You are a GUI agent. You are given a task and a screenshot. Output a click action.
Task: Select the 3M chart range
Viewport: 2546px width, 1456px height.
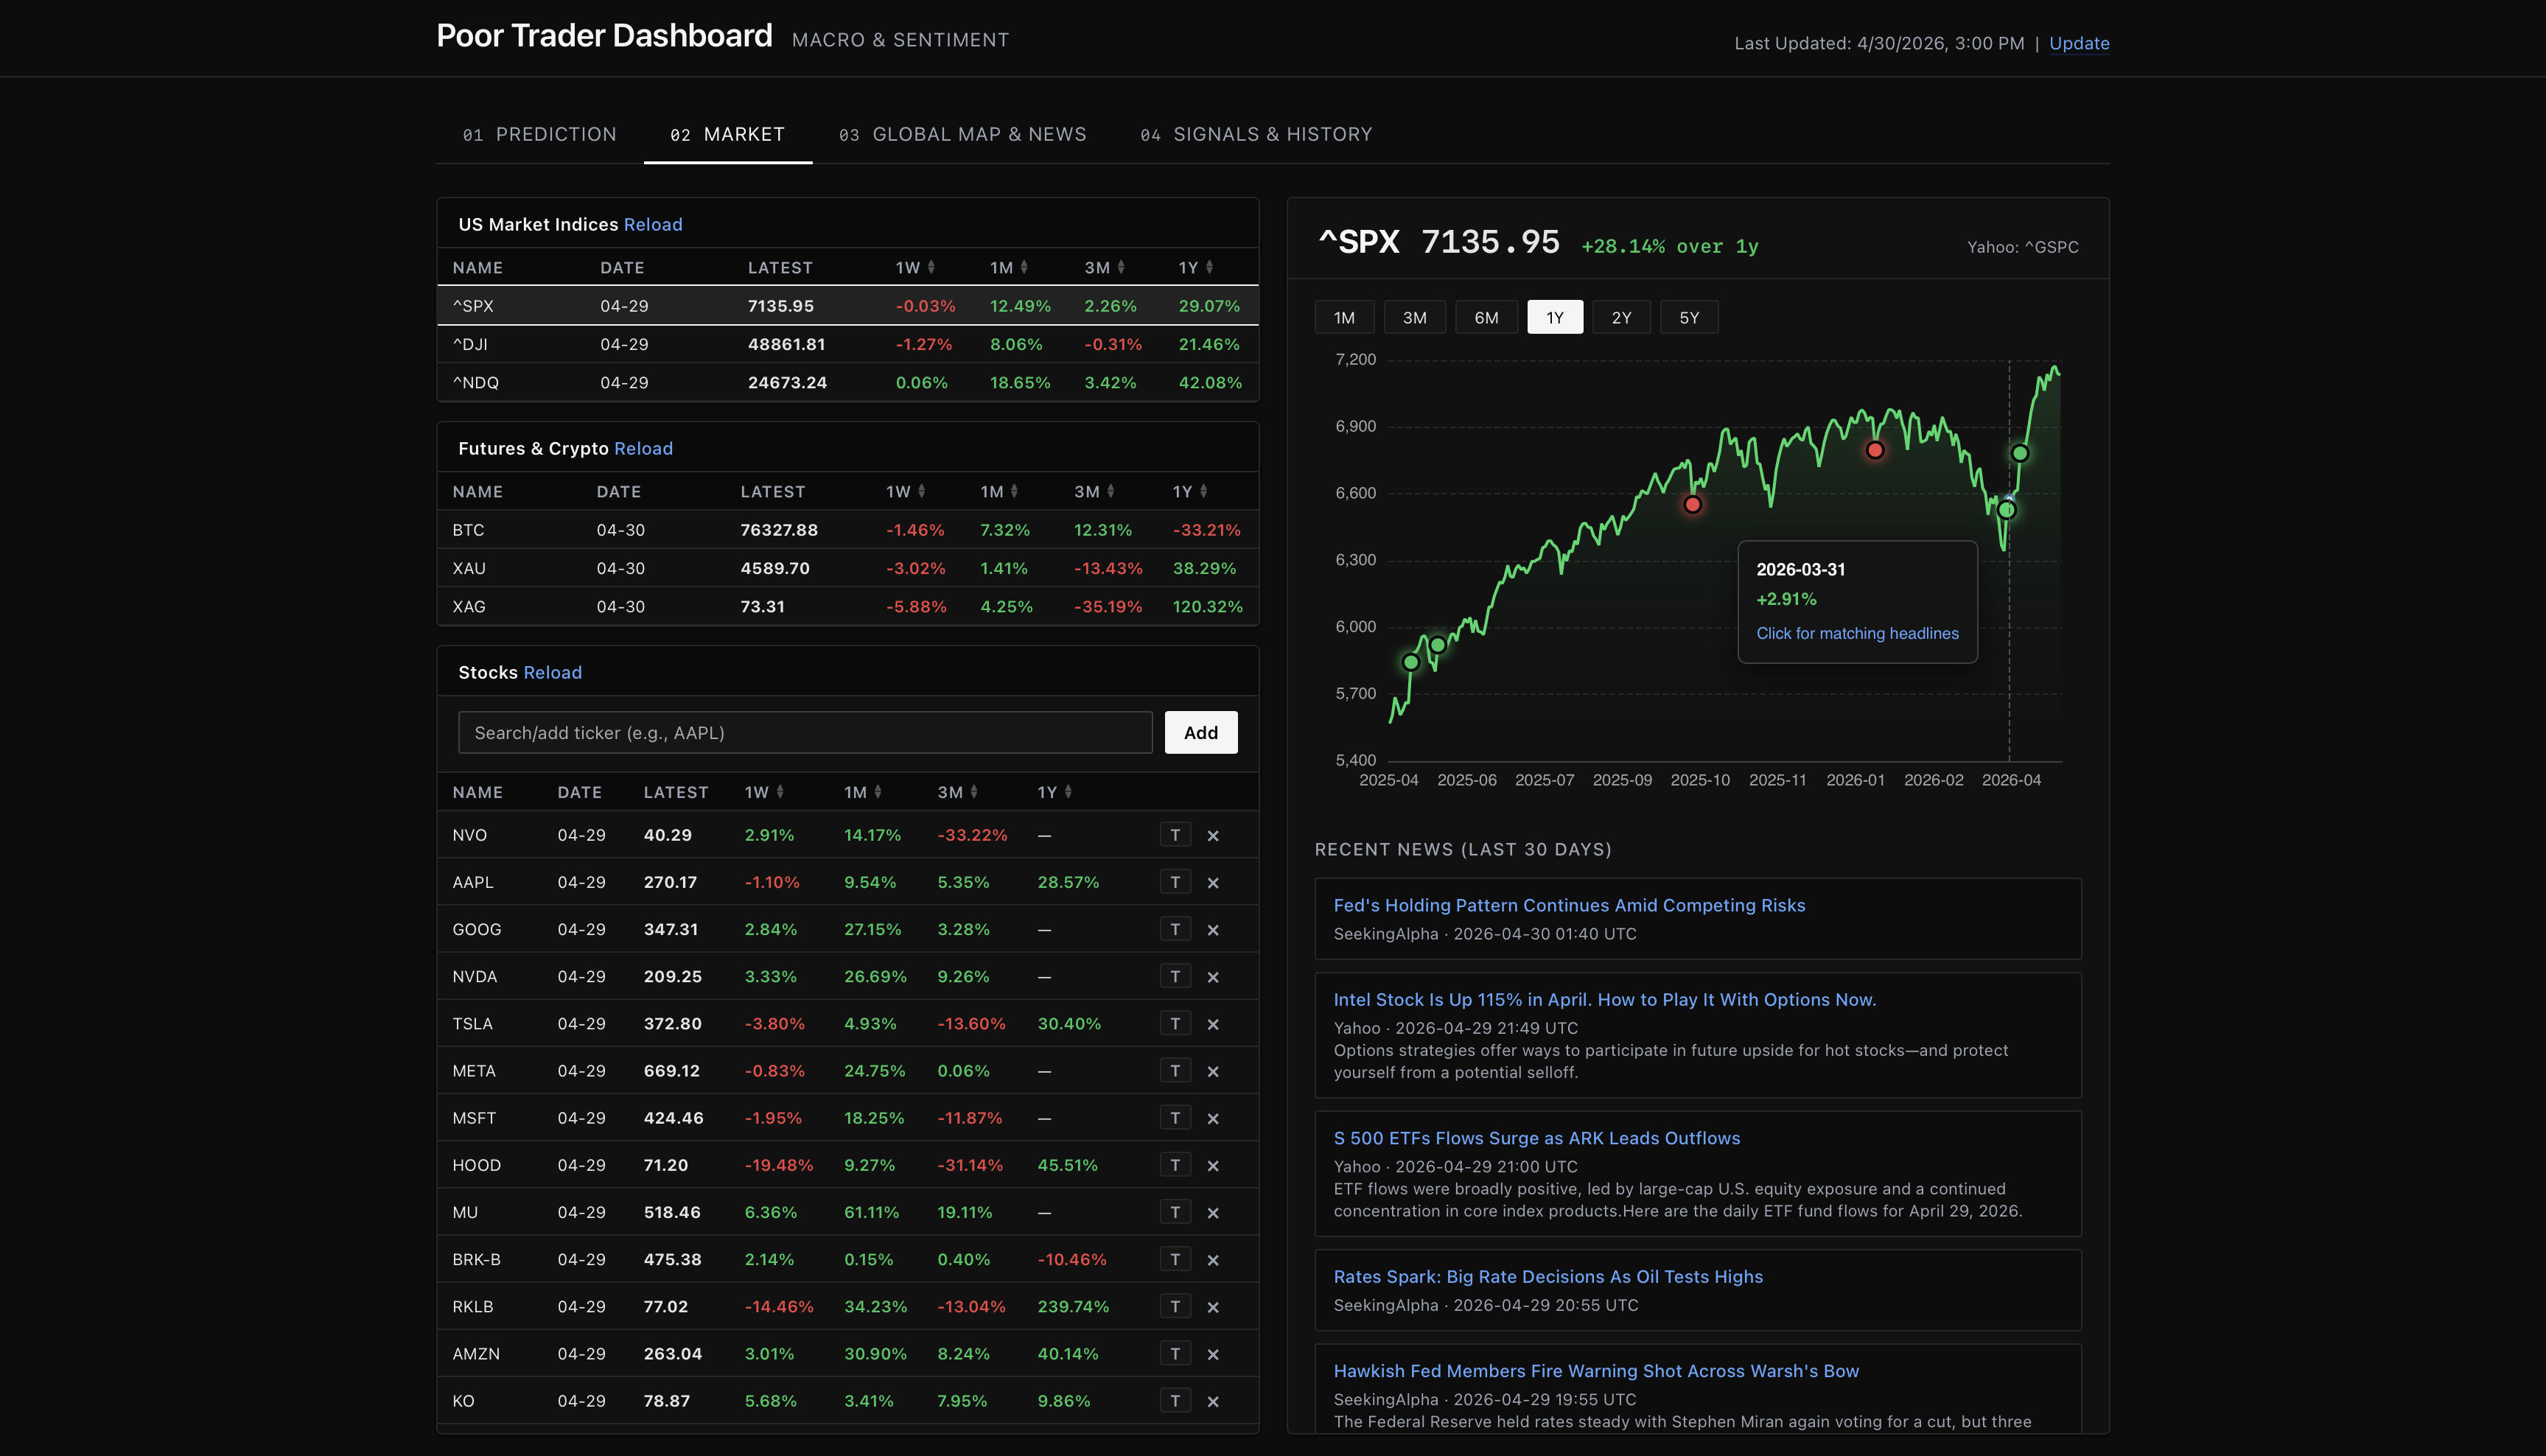[x=1414, y=317]
